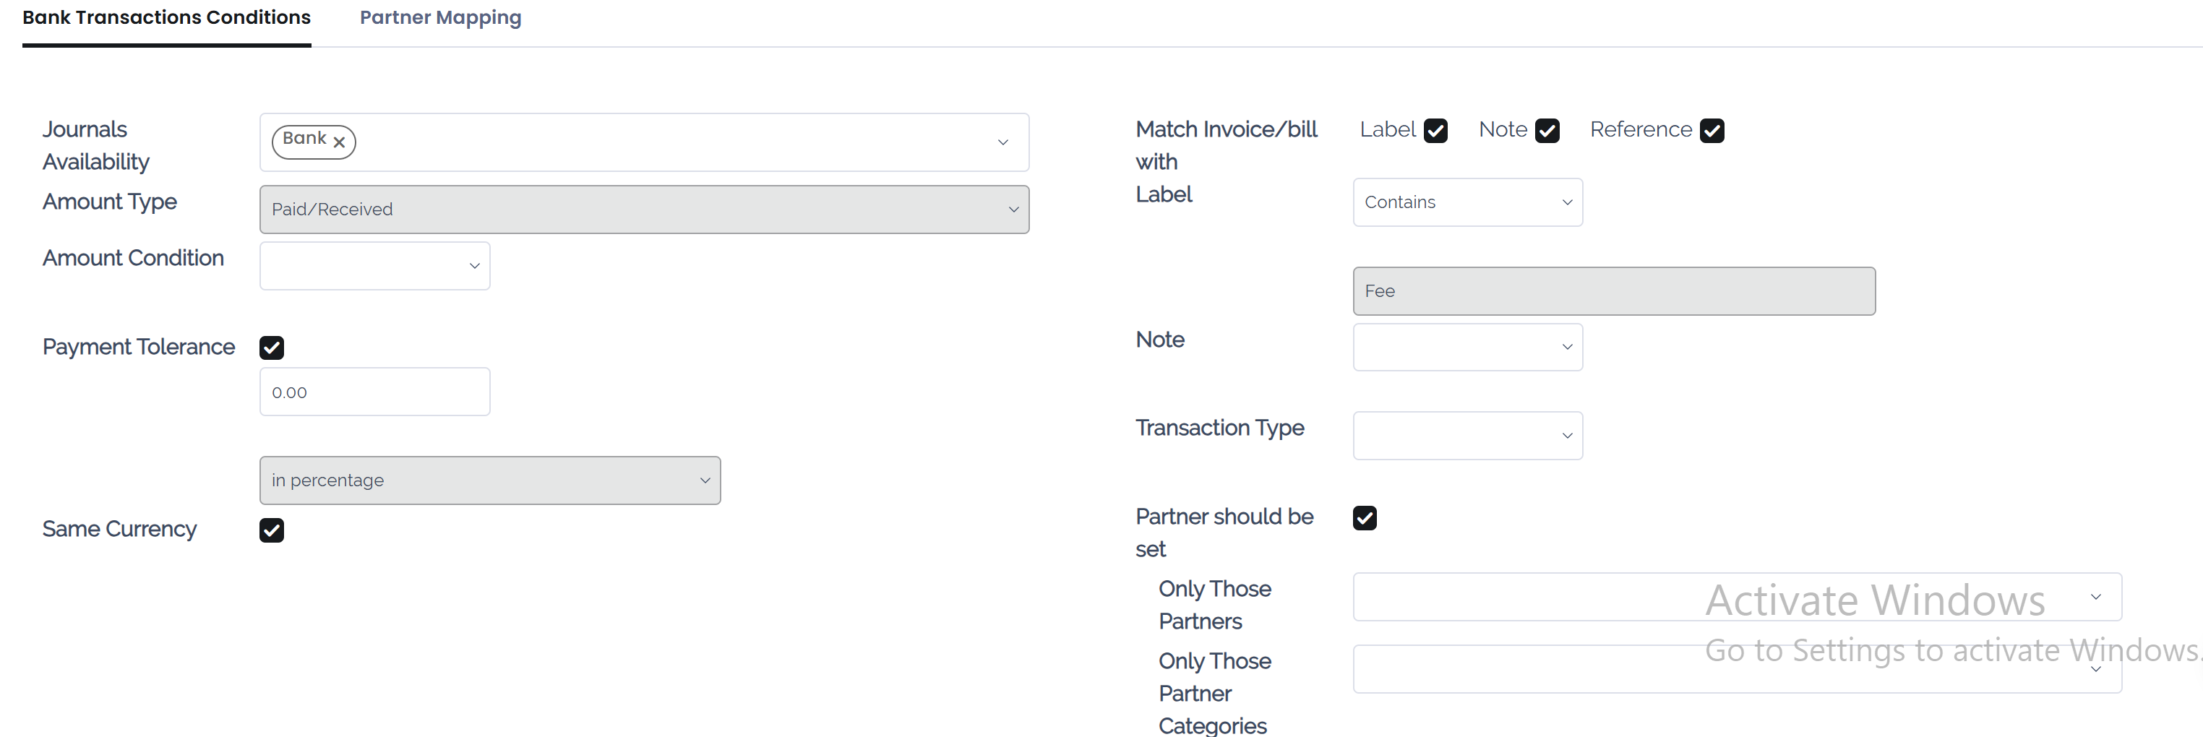This screenshot has height=737, width=2203.
Task: Click the Payment Tolerance 0.00 value field
Action: pyautogui.click(x=374, y=392)
